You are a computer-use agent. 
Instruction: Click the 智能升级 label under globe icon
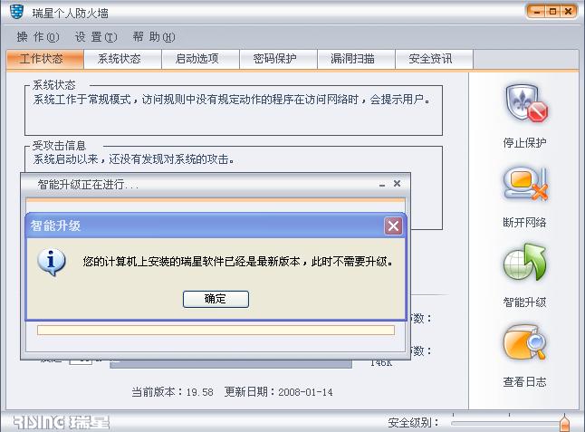coord(524,302)
